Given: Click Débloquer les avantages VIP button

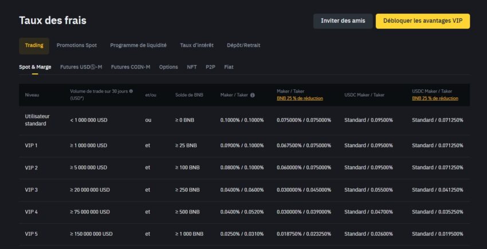Looking at the screenshot, I should click(x=423, y=21).
